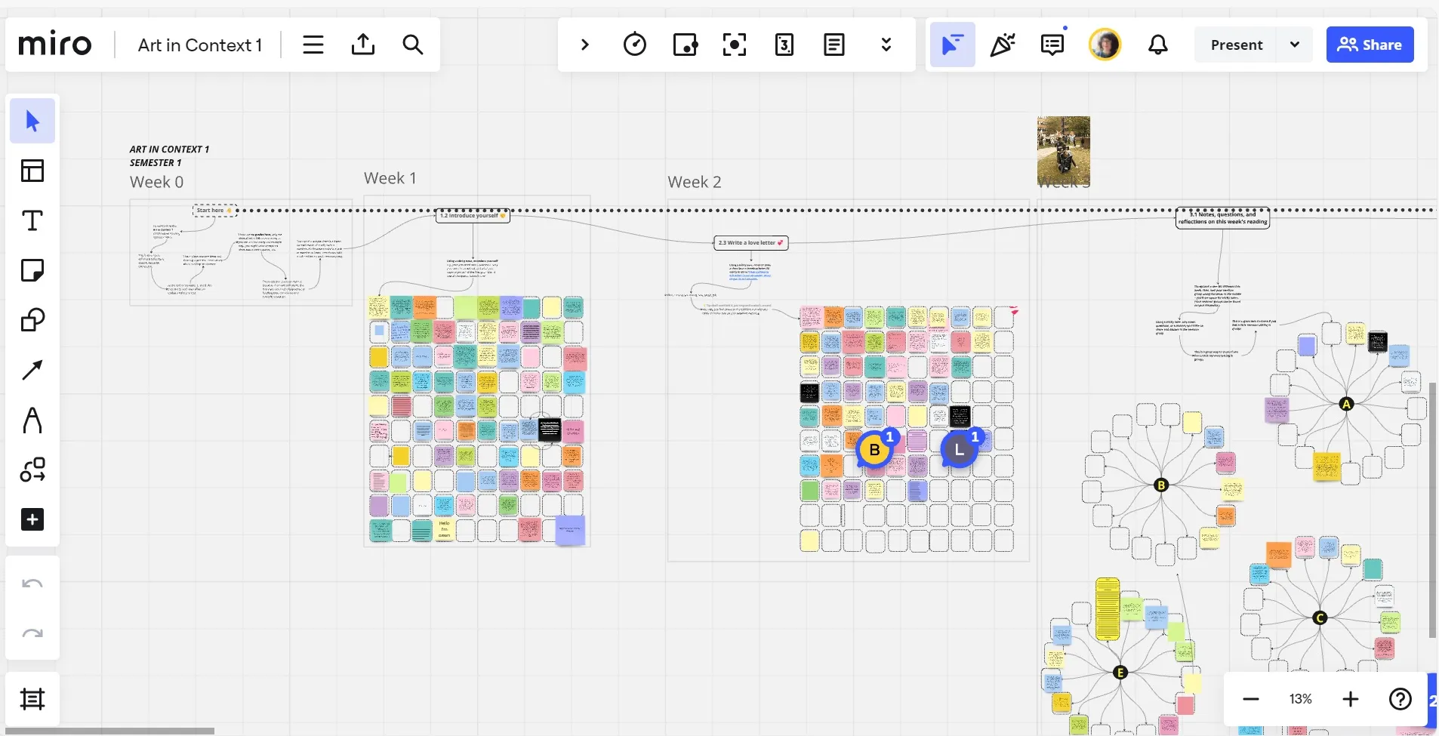The width and height of the screenshot is (1439, 736).
Task: Open the Estimation app
Action: click(785, 45)
